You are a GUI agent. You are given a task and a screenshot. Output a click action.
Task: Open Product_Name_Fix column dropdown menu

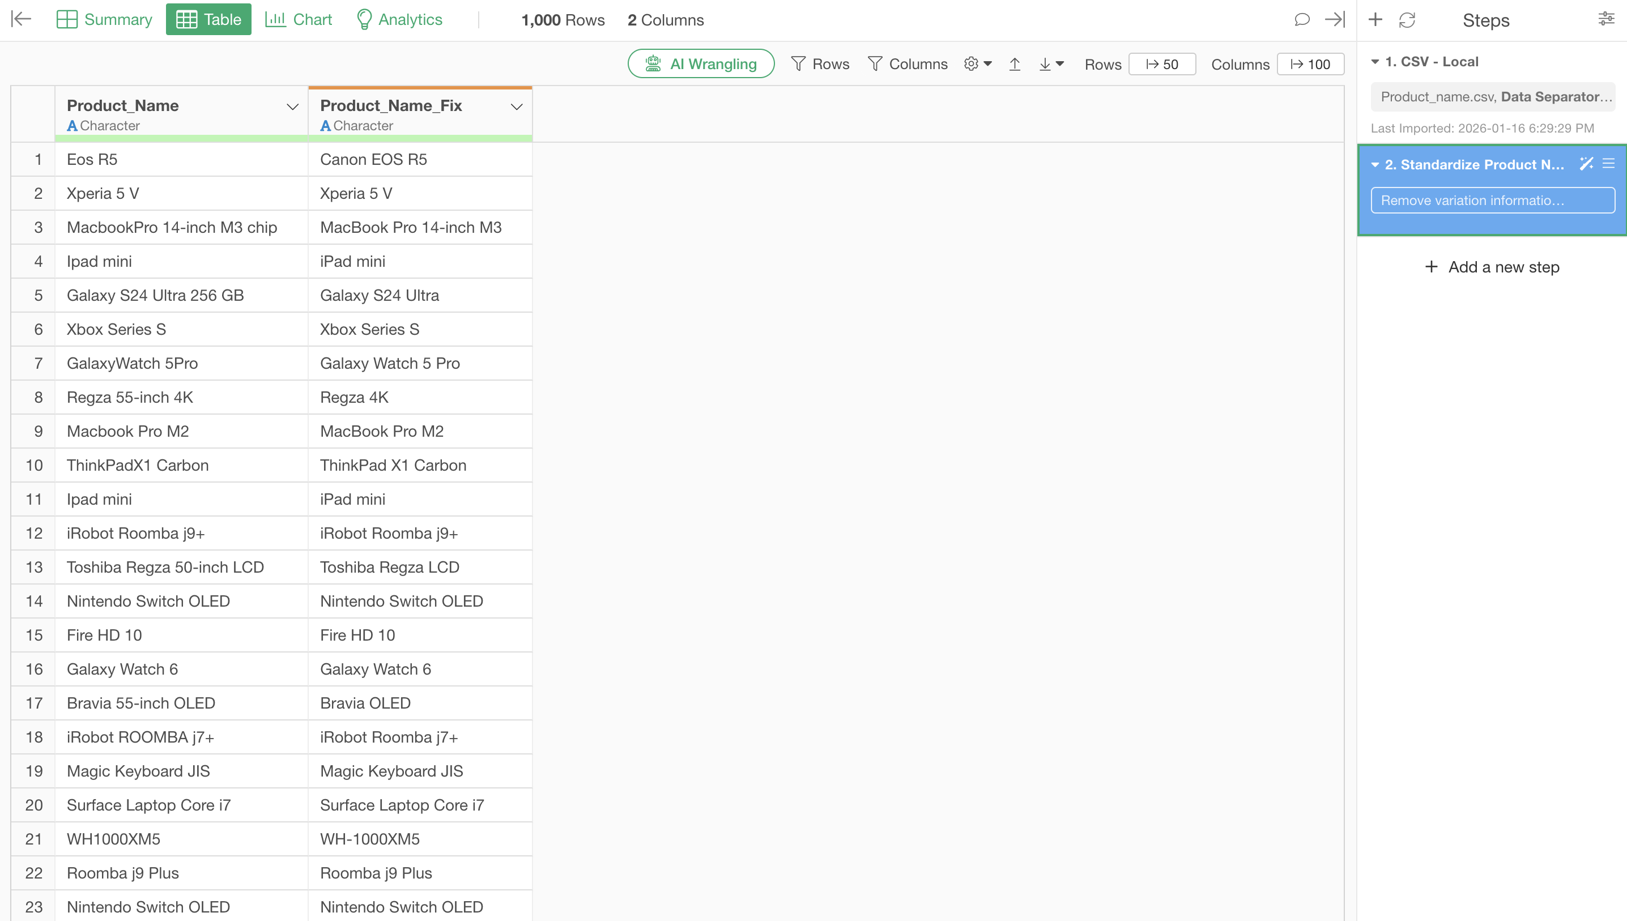[x=516, y=106]
